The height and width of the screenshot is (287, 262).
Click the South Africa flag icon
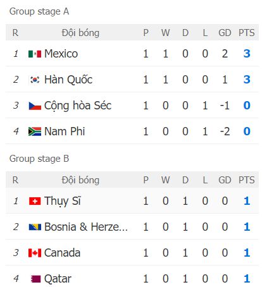(35, 131)
